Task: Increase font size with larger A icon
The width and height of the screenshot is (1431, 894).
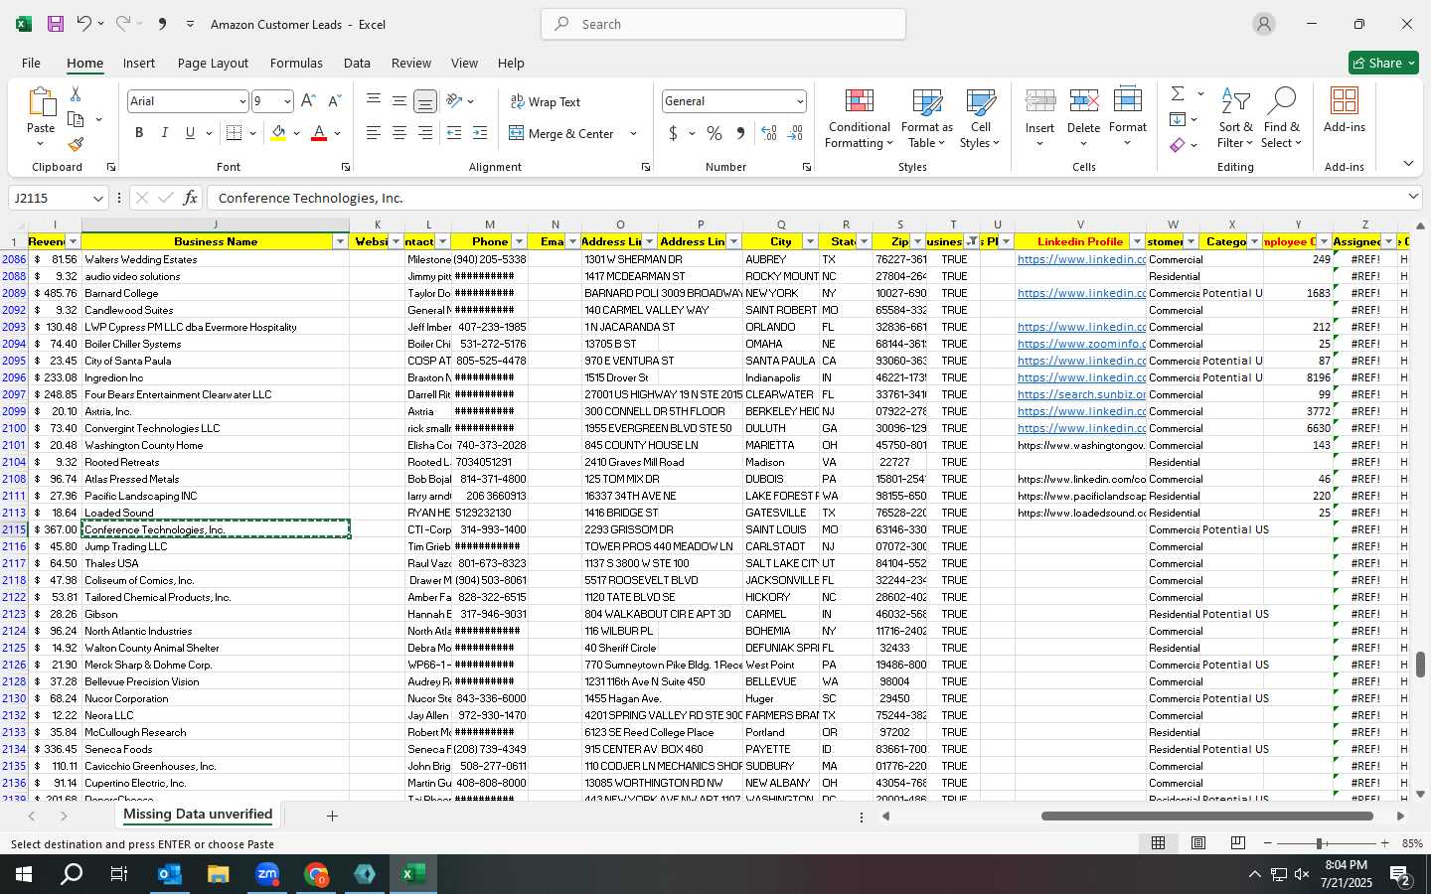Action: 308,101
